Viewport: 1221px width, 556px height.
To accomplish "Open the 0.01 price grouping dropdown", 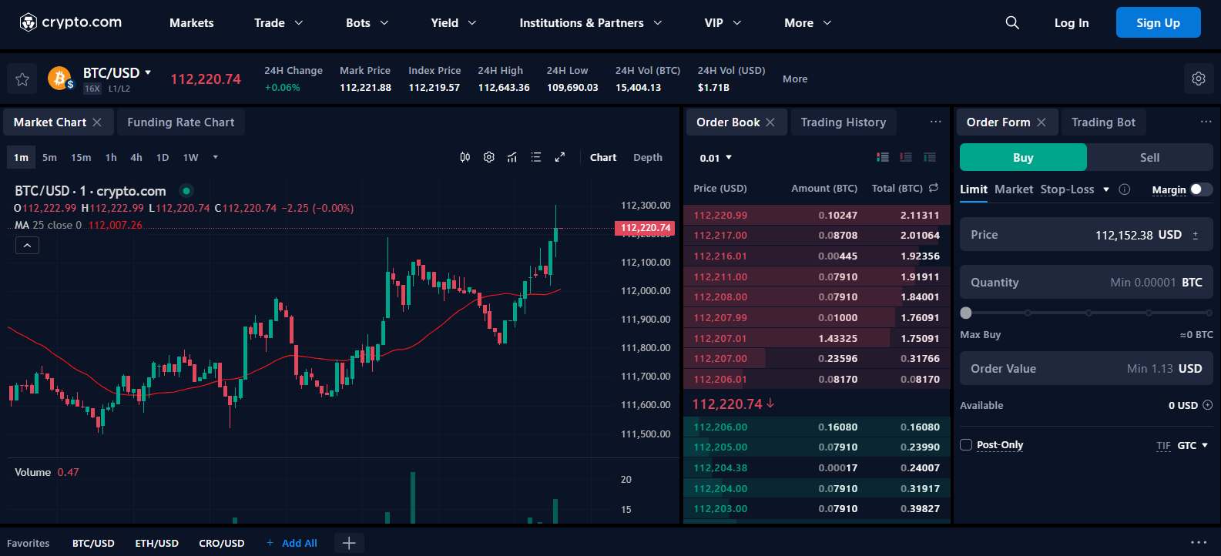I will 716,158.
